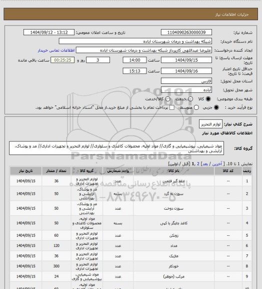Screen dimensions: 262x289
Task: Click quantity 60 in the زونکن row
Action: (56, 235)
